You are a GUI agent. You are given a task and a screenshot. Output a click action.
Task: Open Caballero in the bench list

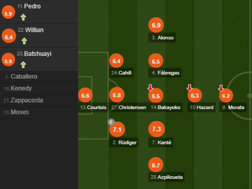[x=24, y=77]
